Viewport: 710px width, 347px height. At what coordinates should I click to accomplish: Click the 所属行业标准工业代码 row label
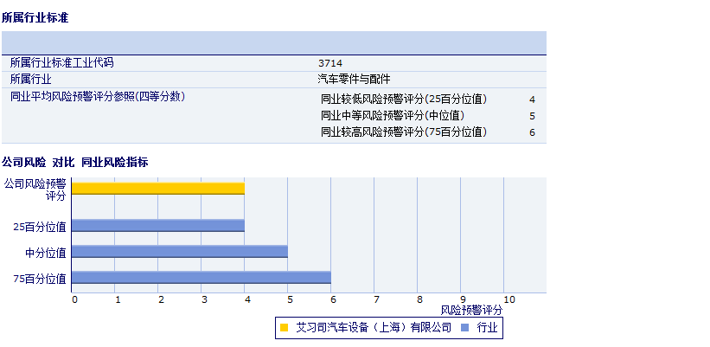(x=61, y=63)
